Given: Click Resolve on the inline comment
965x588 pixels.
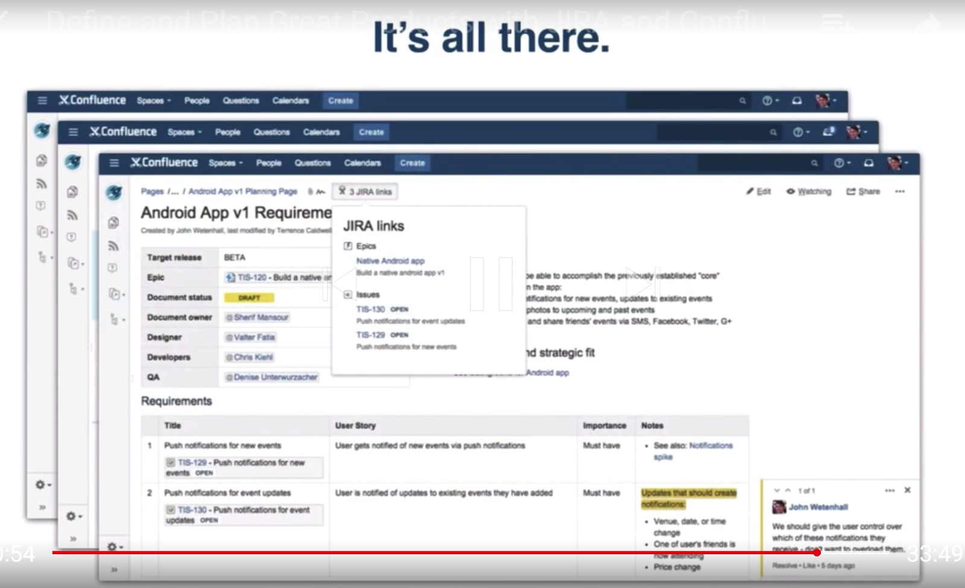Looking at the screenshot, I should coord(785,566).
